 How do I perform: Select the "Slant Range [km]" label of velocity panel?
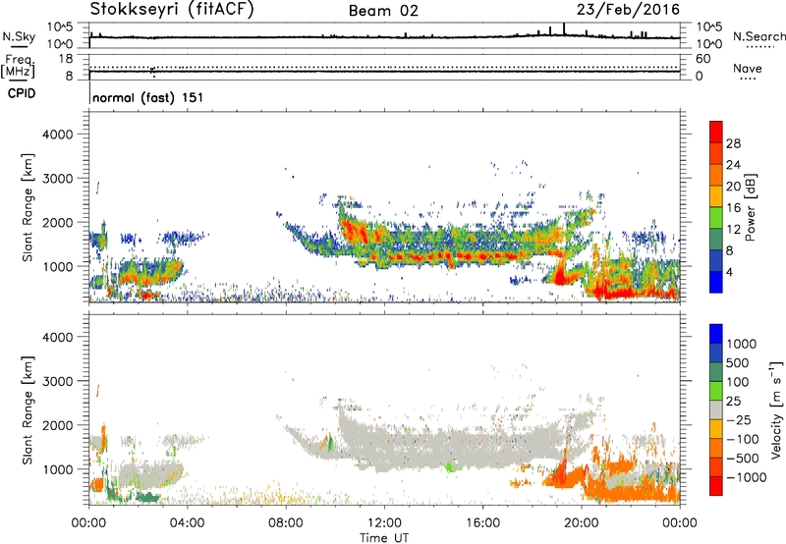coord(28,410)
